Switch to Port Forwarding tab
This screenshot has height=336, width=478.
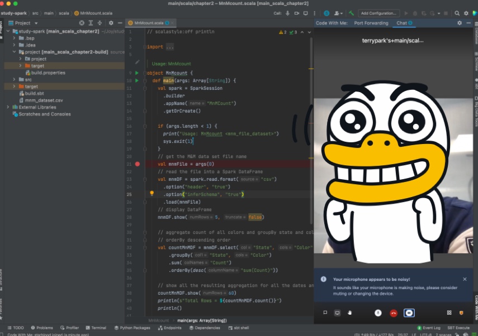point(371,23)
